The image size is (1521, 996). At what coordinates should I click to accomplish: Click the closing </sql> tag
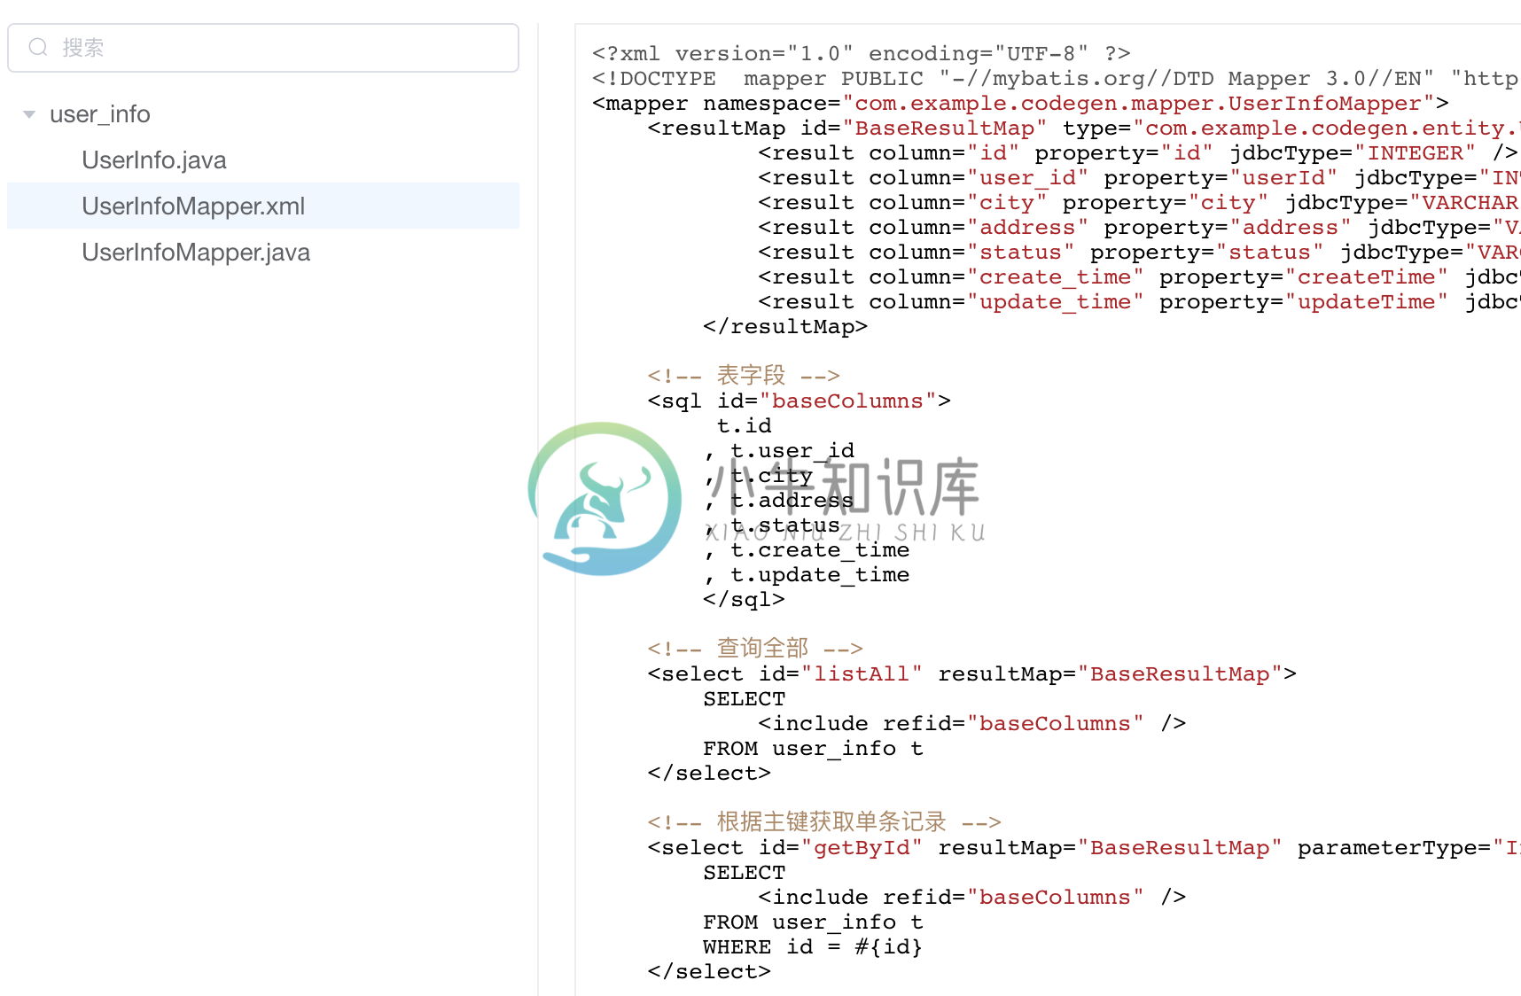coord(744,600)
